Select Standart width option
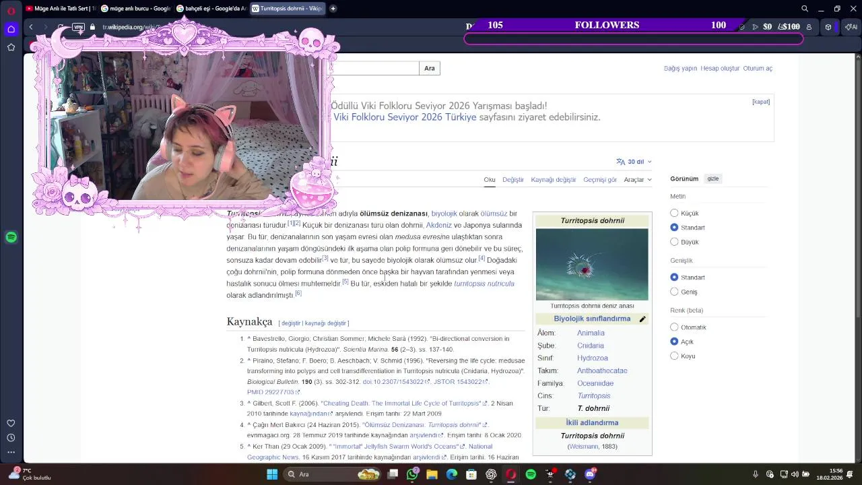Viewport: 862px width, 485px height. (x=674, y=278)
